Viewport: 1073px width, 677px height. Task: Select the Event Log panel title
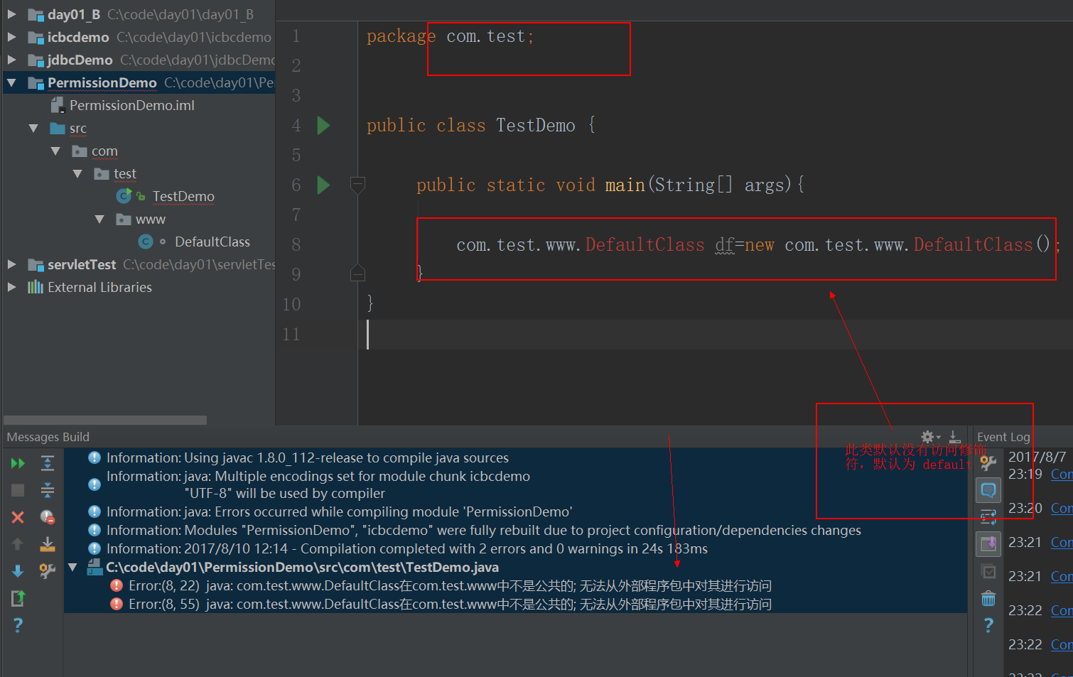coord(1003,437)
